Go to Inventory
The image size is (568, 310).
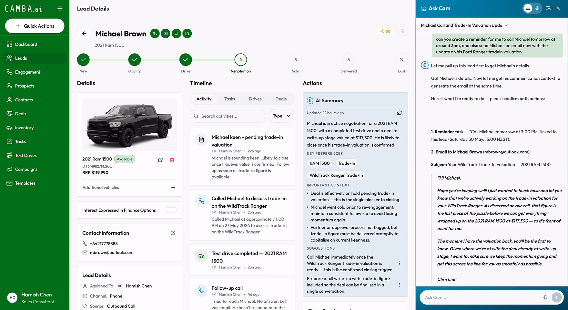pos(35,128)
